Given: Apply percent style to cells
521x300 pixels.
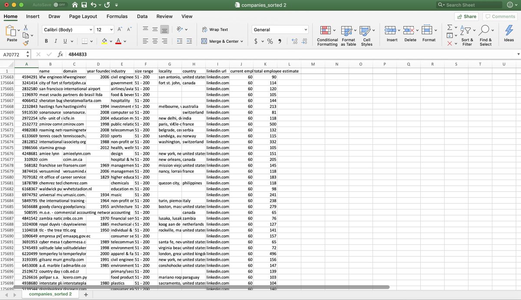Looking at the screenshot, I should [x=270, y=41].
